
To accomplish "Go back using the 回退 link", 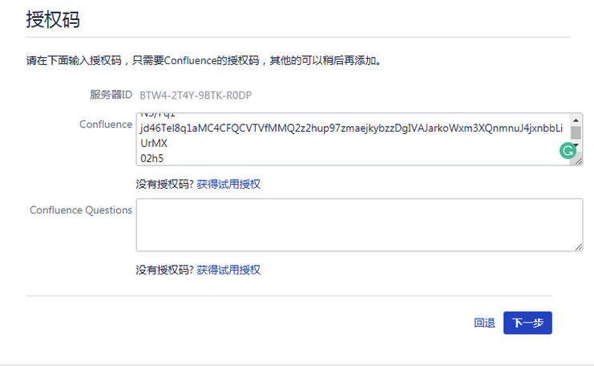I will pos(484,323).
